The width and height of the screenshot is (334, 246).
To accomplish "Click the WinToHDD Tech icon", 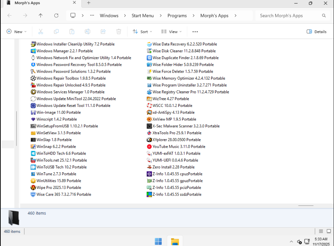I will 33,153.
